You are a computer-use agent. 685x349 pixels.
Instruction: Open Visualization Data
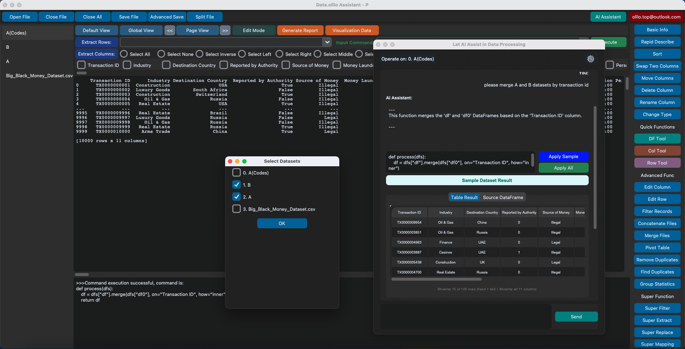[x=351, y=30]
